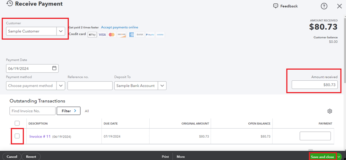Screen dimensions: 346x160
Task: Click the OPEN BALANCE column header
Action: coord(259,123)
